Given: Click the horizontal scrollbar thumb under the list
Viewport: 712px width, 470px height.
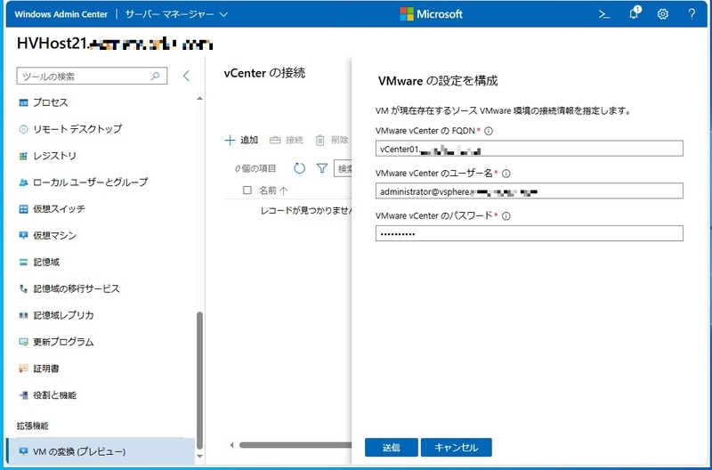Looking at the screenshot, I should pos(295,445).
